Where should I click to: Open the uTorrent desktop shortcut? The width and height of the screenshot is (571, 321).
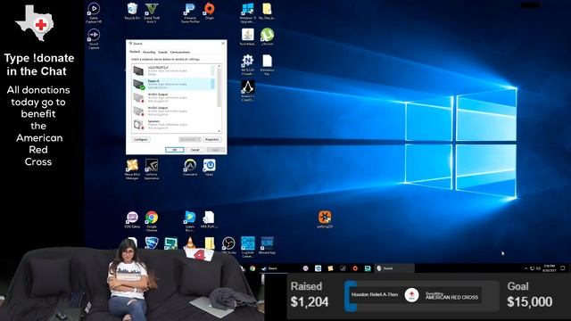tap(267, 37)
